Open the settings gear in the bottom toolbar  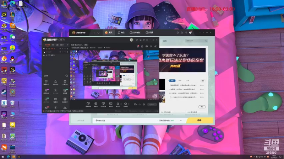click(144, 104)
